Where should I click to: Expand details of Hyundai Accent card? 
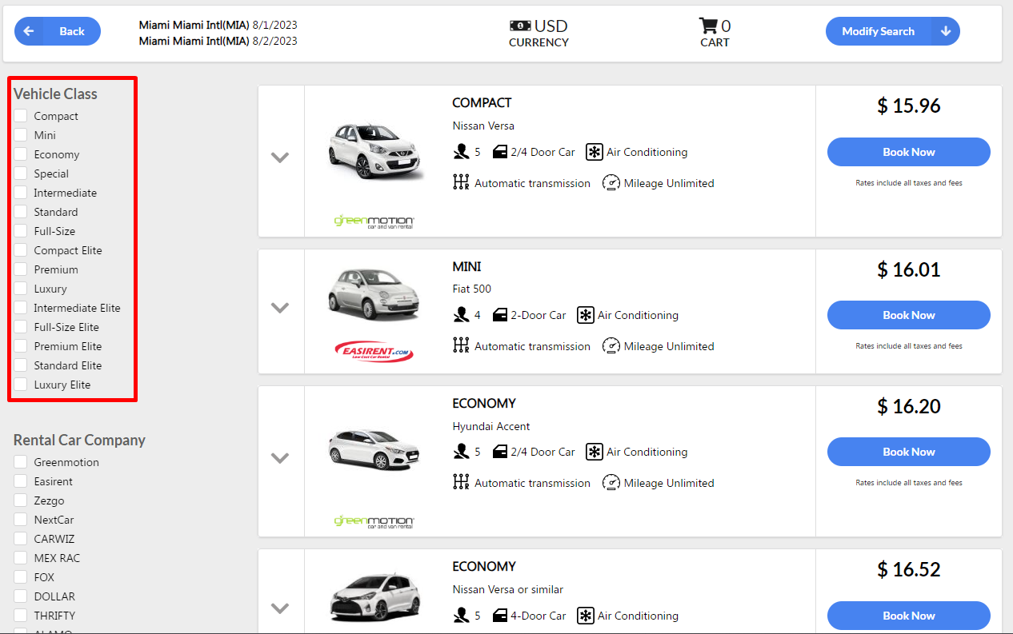[280, 458]
